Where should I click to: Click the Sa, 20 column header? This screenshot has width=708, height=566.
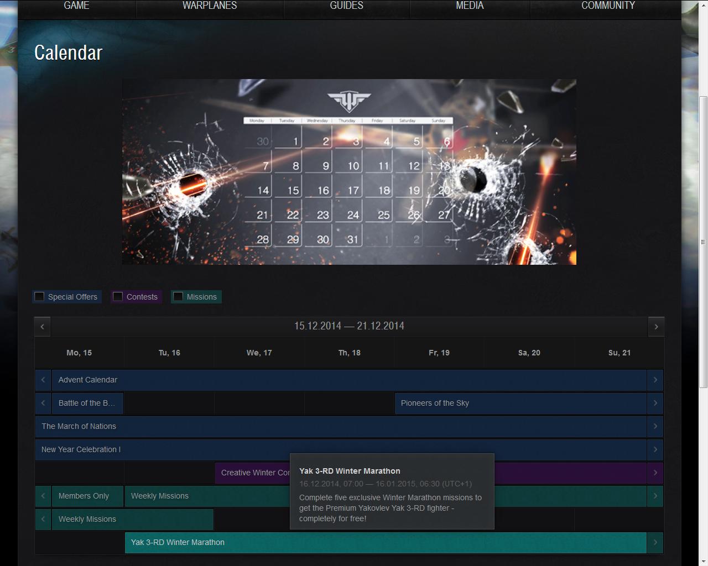529,353
